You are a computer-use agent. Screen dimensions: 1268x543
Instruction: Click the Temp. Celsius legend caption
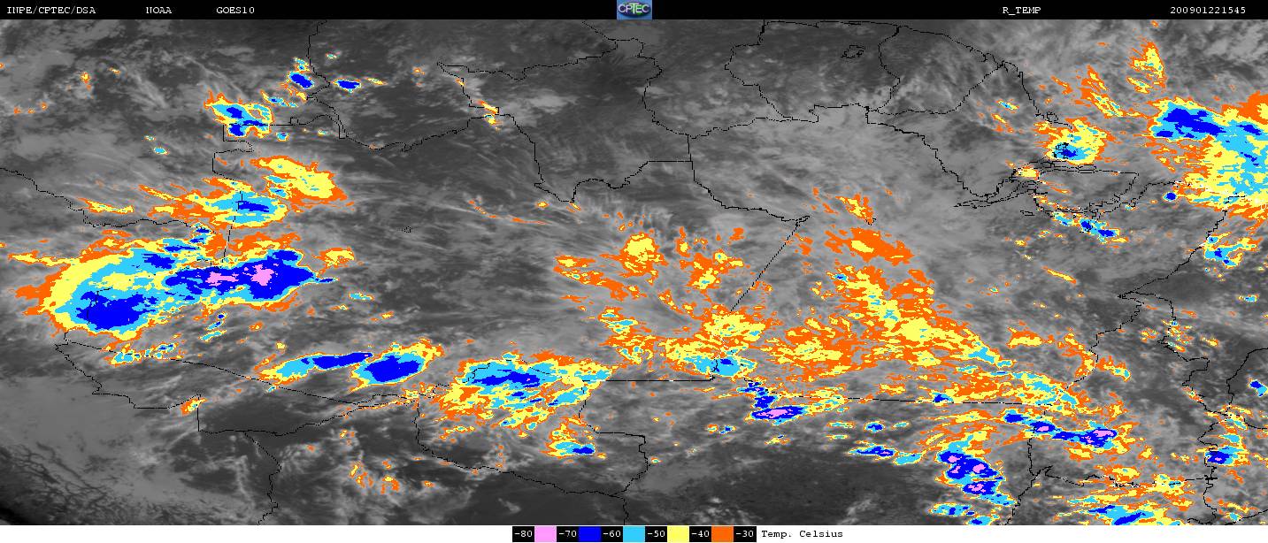[802, 534]
